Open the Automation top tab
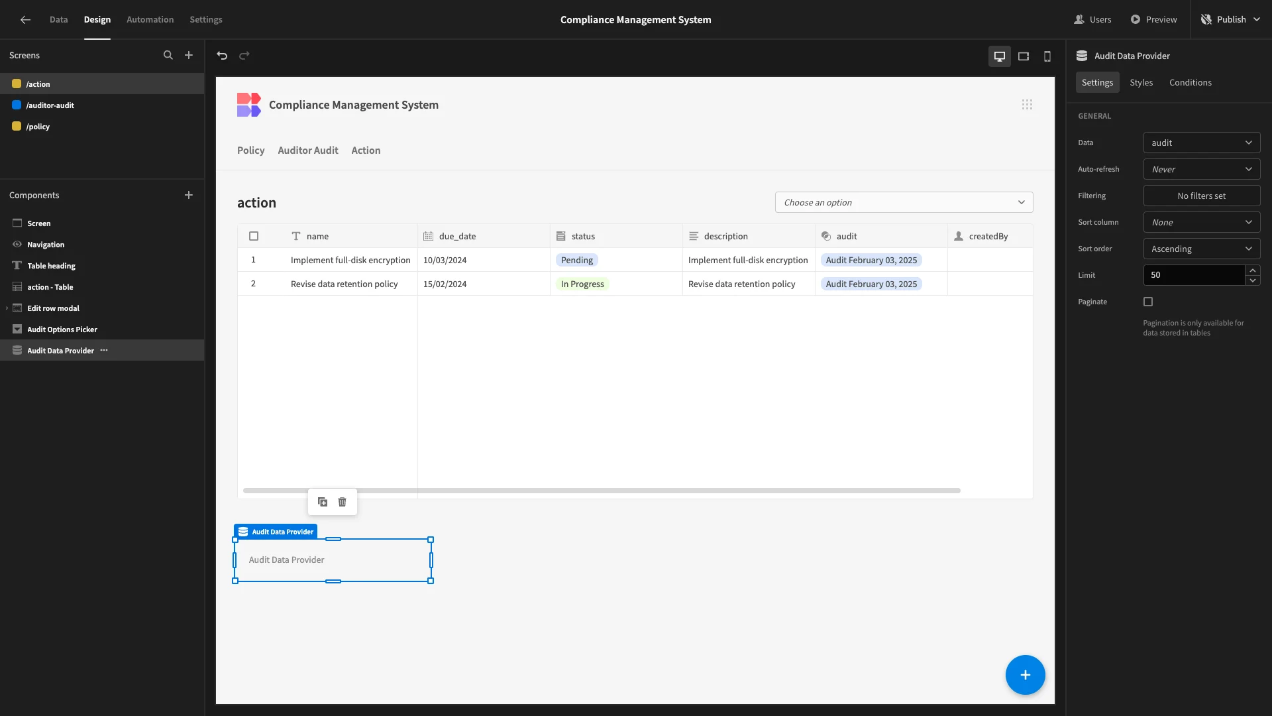 pyautogui.click(x=150, y=19)
